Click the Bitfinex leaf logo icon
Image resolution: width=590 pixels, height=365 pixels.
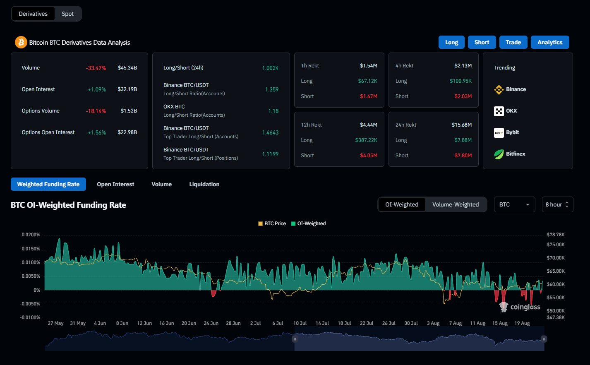click(499, 154)
